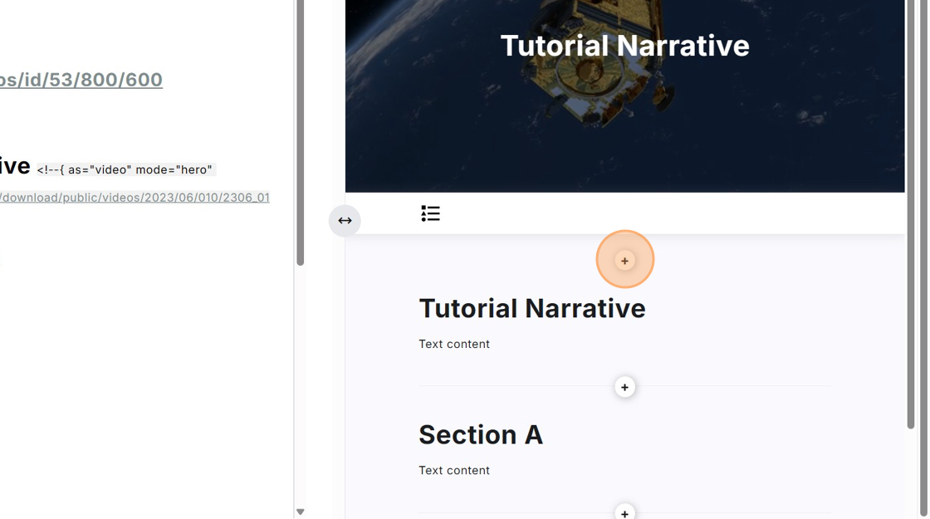Click the bold heading text in the editor
Image resolution: width=930 pixels, height=519 pixels.
click(15, 166)
